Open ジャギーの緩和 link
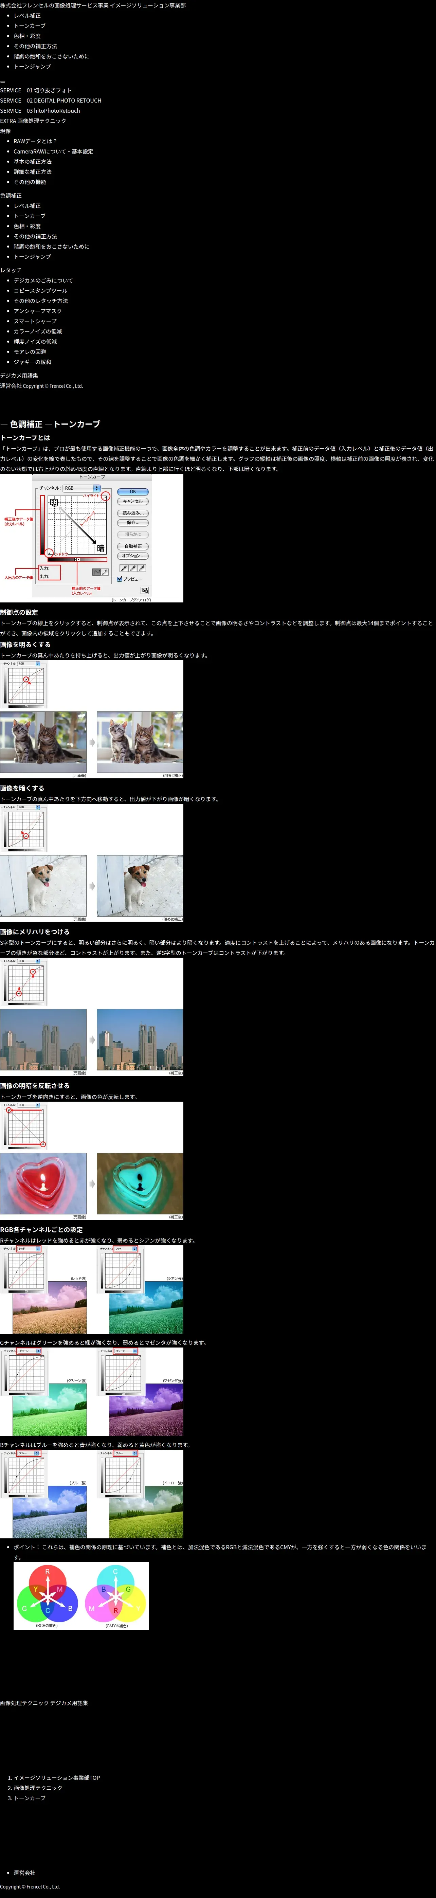 [32, 362]
